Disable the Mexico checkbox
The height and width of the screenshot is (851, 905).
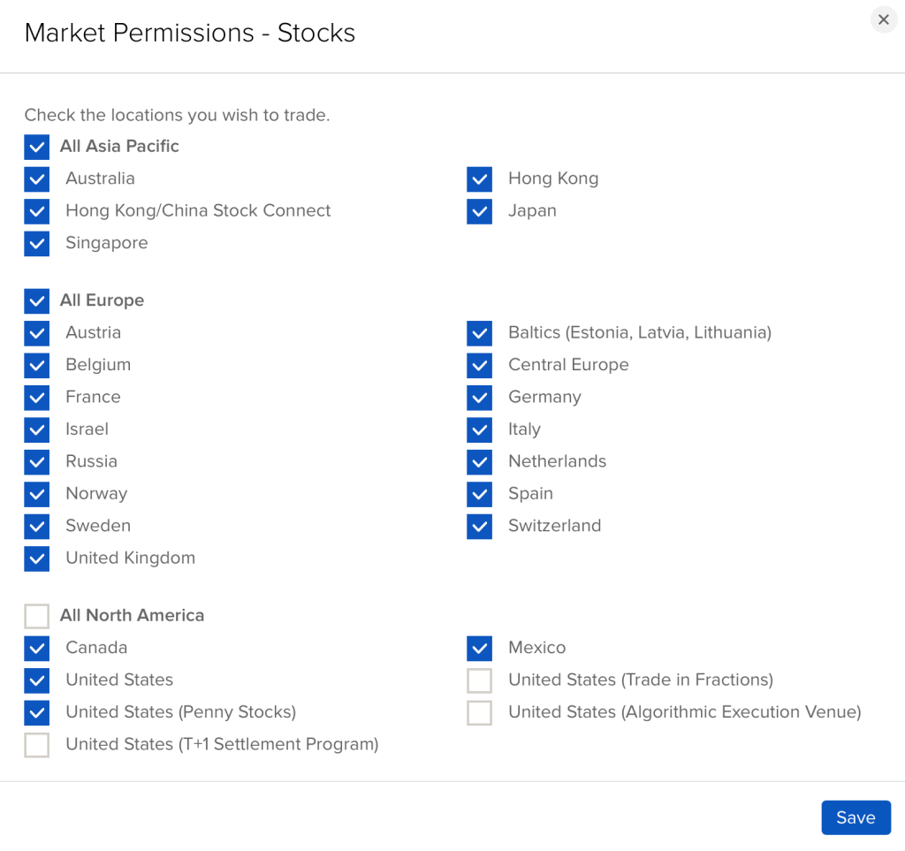480,649
